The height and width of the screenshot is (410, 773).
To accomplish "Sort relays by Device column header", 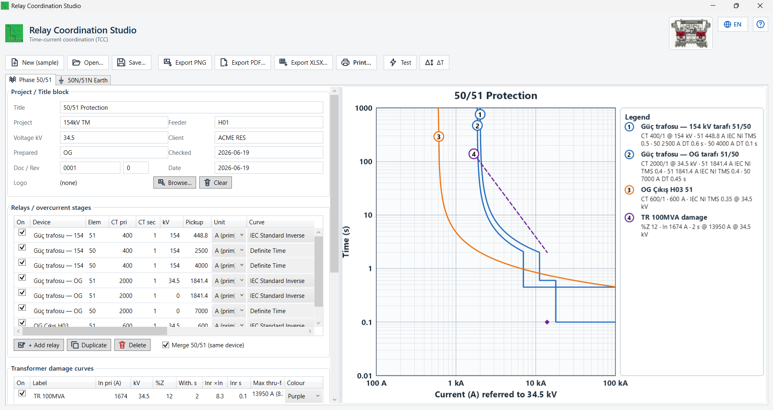I will [x=58, y=222].
